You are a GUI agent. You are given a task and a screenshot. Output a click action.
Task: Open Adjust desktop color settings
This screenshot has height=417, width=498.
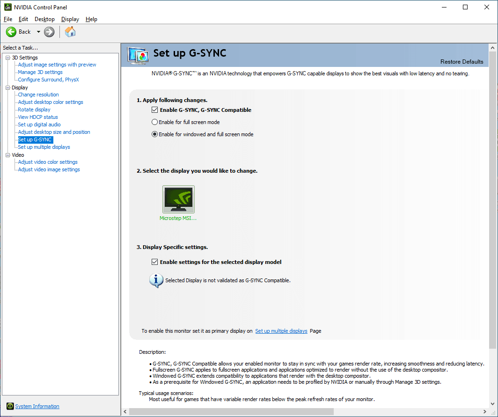pyautogui.click(x=51, y=102)
